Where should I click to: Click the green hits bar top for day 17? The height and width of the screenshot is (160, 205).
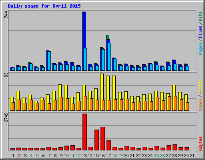point(108,37)
